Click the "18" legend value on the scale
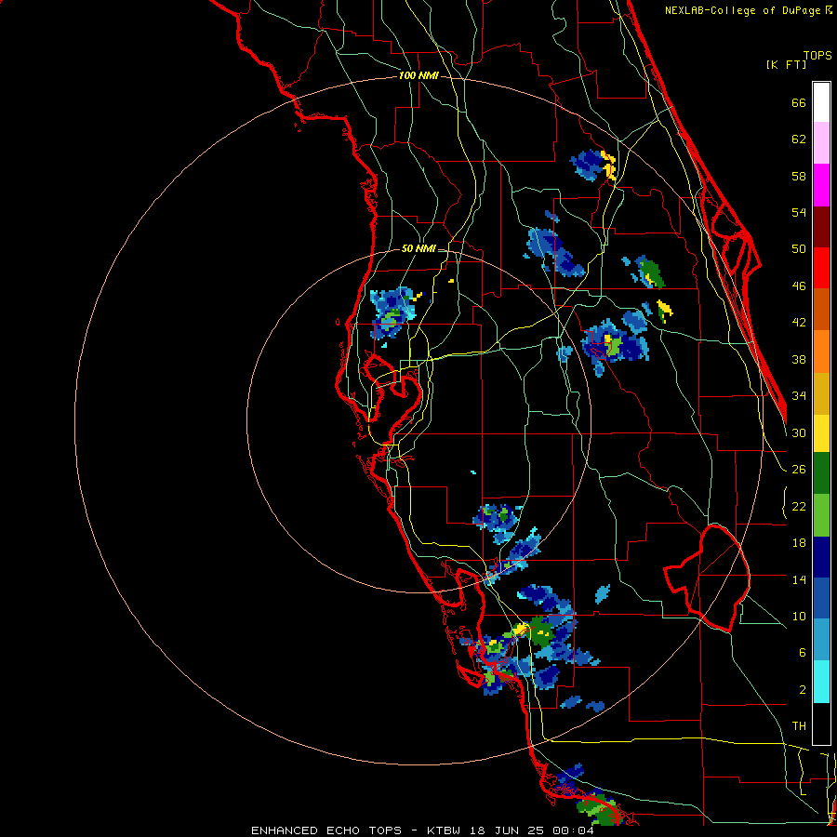 [x=799, y=543]
